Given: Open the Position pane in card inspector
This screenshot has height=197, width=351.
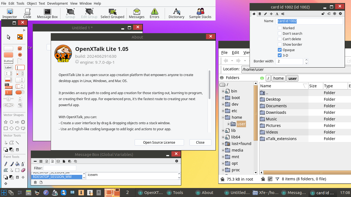Looking at the screenshot, I should click(x=271, y=14).
